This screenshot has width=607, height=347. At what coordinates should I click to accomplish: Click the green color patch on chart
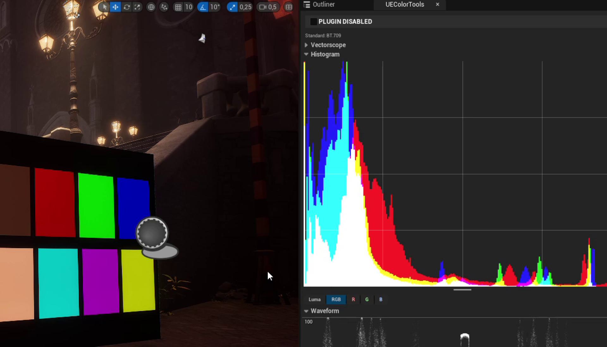pyautogui.click(x=96, y=206)
